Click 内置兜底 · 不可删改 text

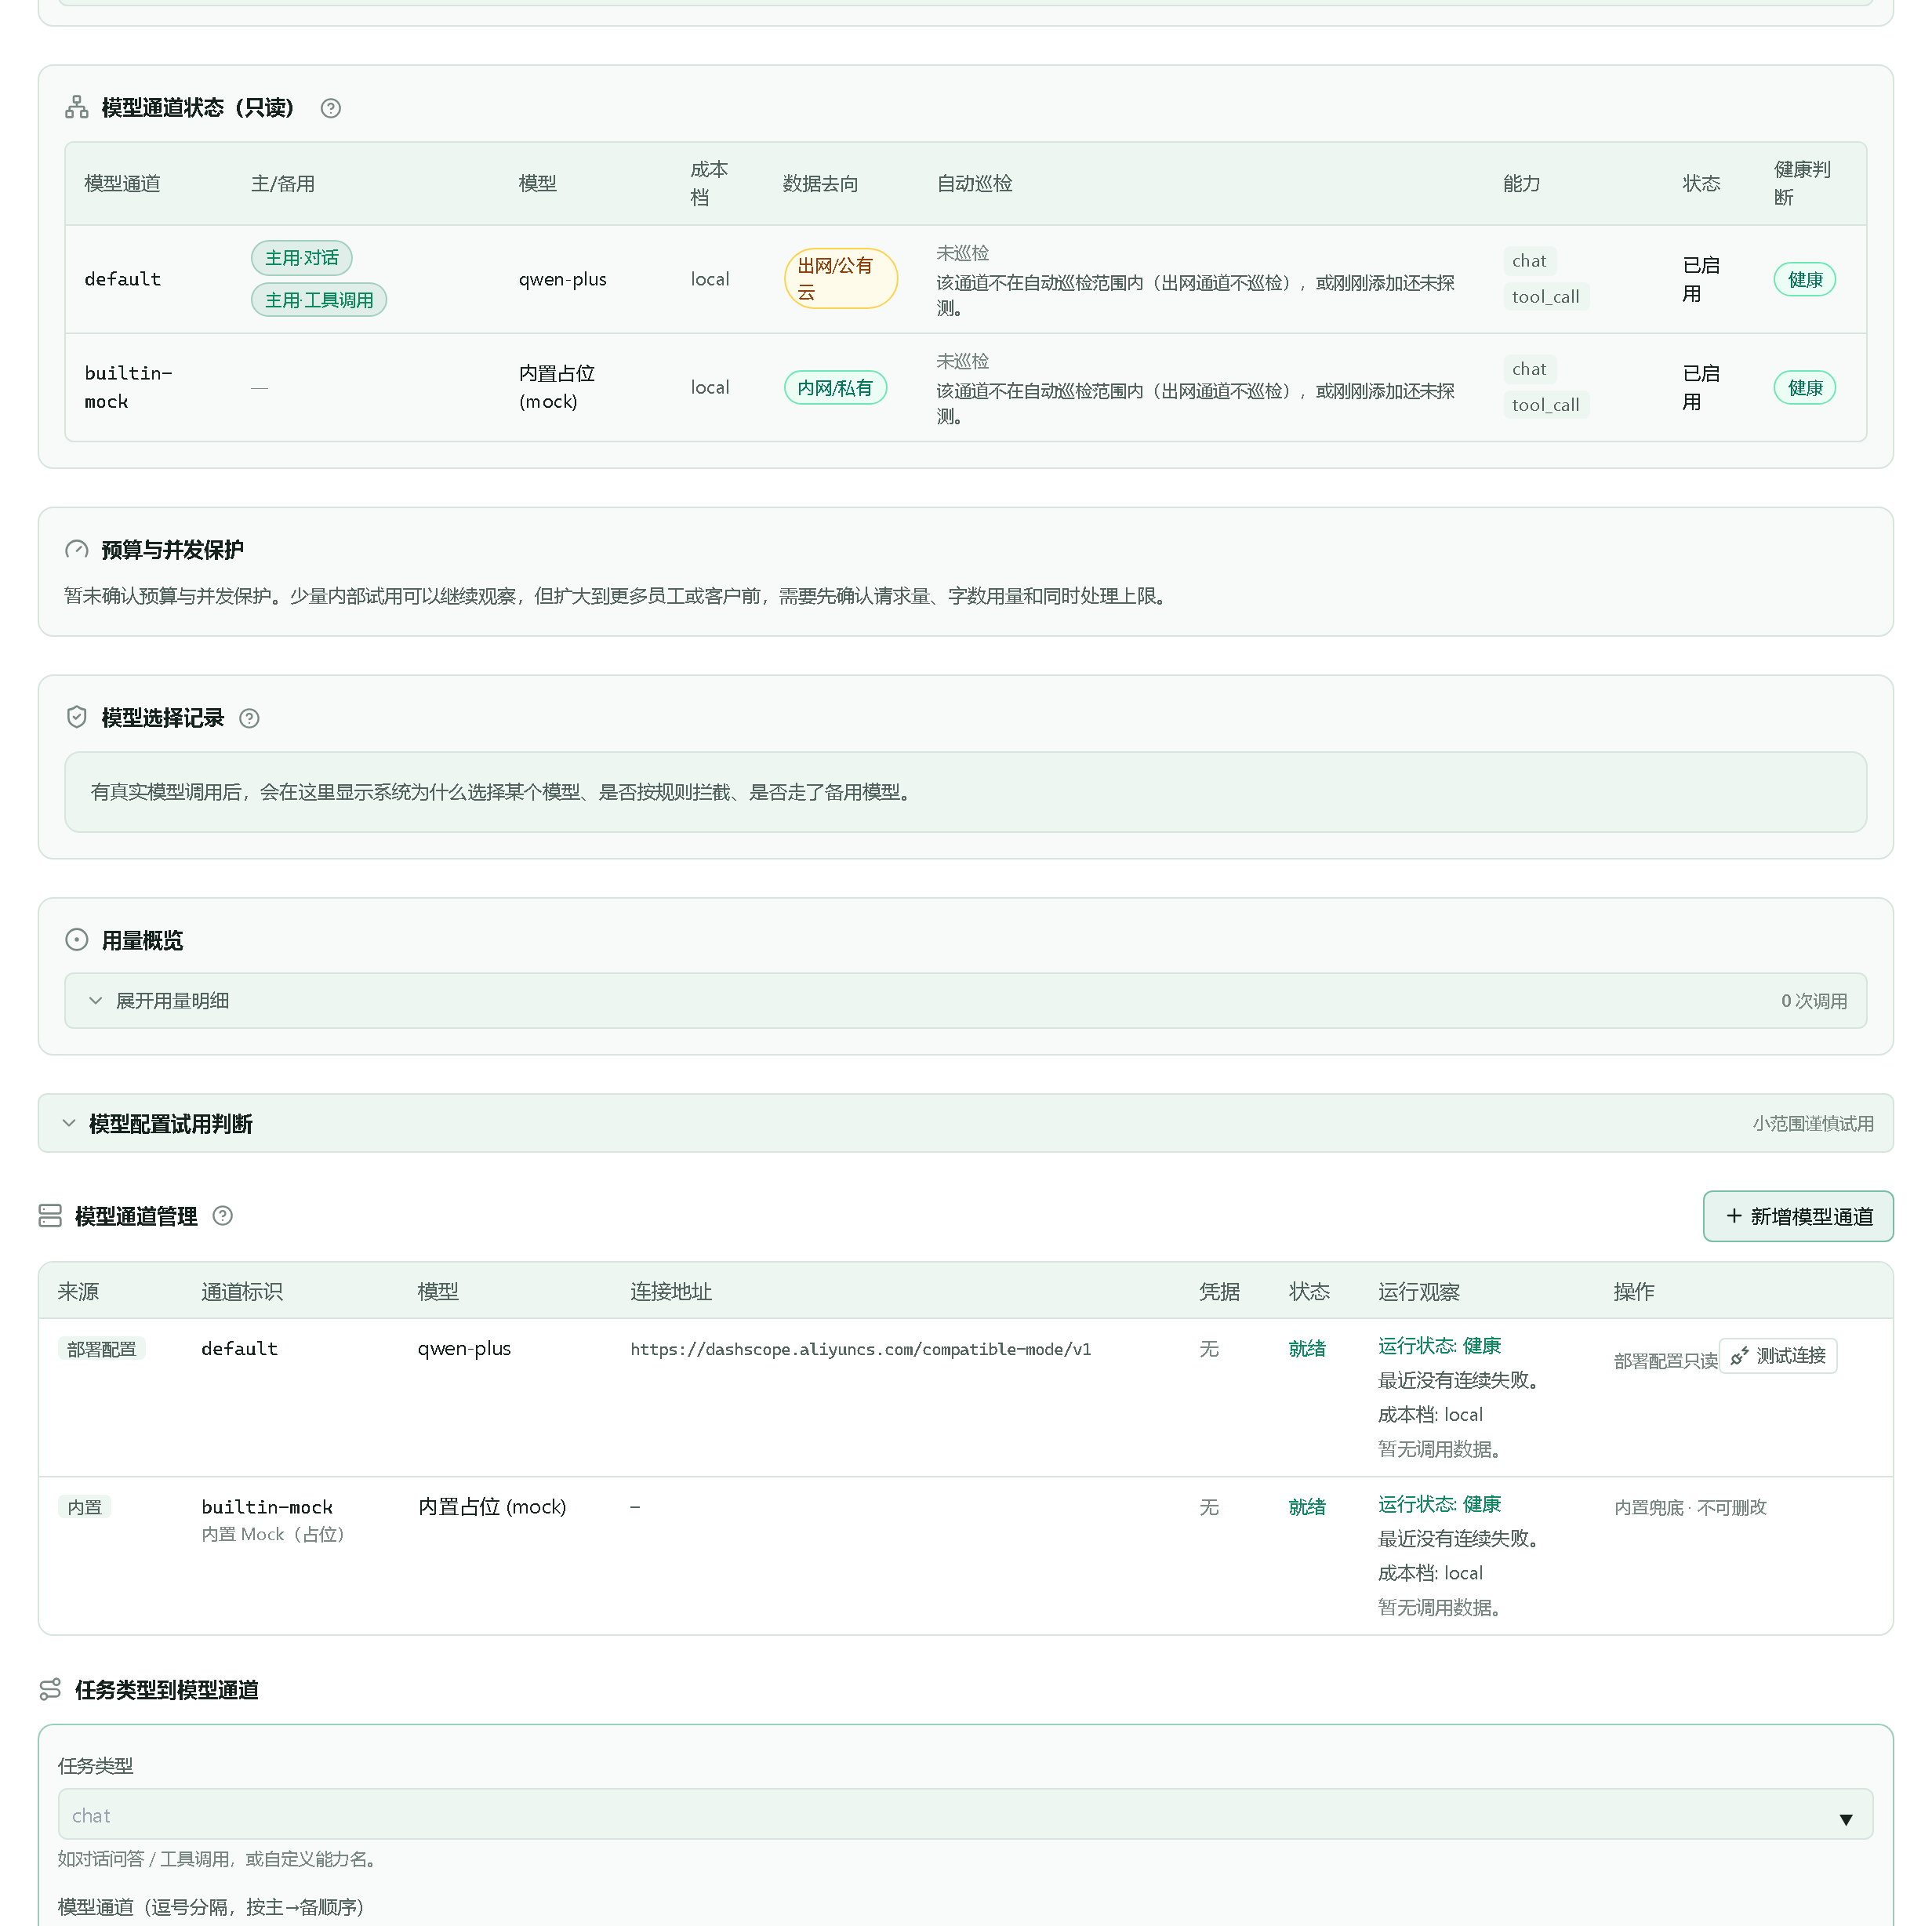(1691, 1508)
